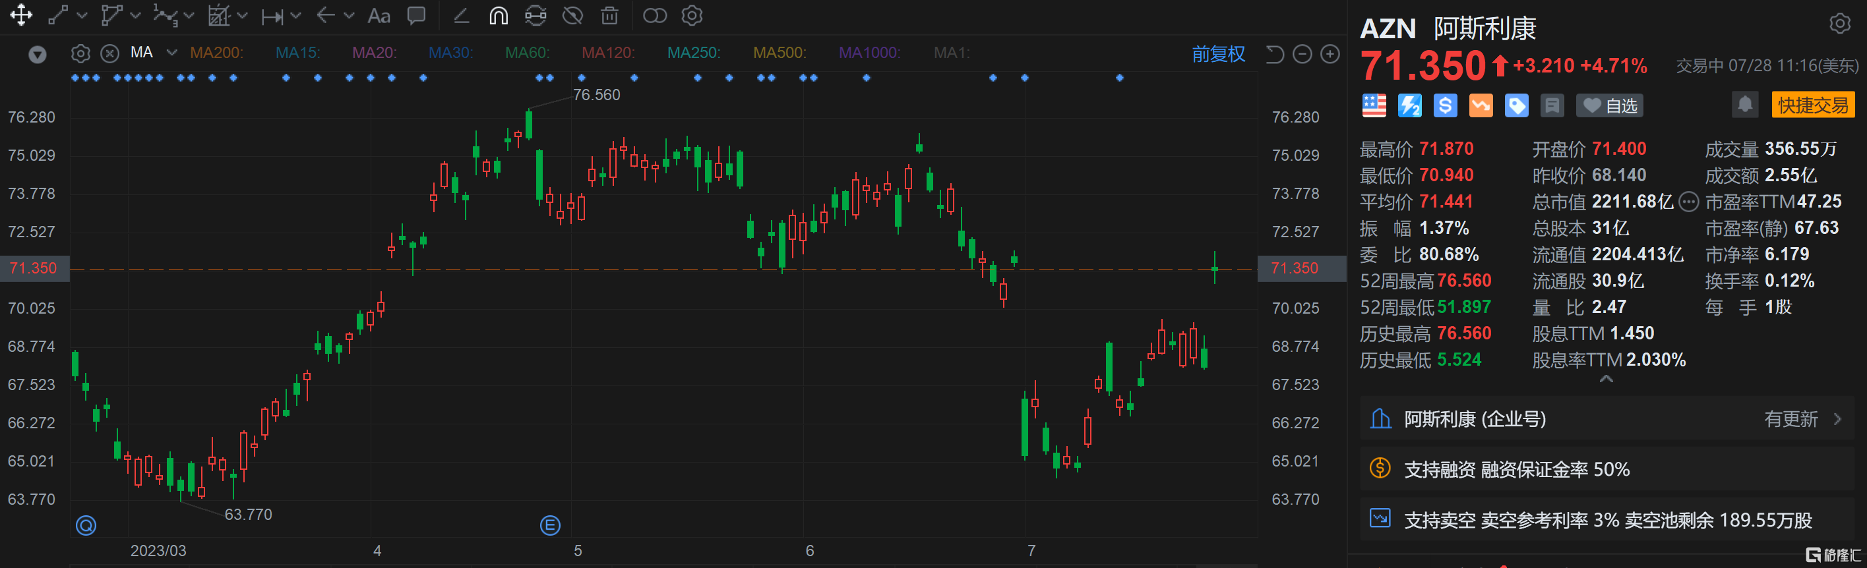Click the MA1000 legend label
The height and width of the screenshot is (568, 1867).
[869, 52]
